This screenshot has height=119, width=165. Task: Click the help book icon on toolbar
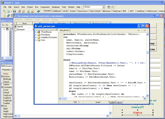(x=39, y=11)
